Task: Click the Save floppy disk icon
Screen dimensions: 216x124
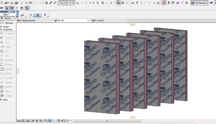Action: point(12,3)
